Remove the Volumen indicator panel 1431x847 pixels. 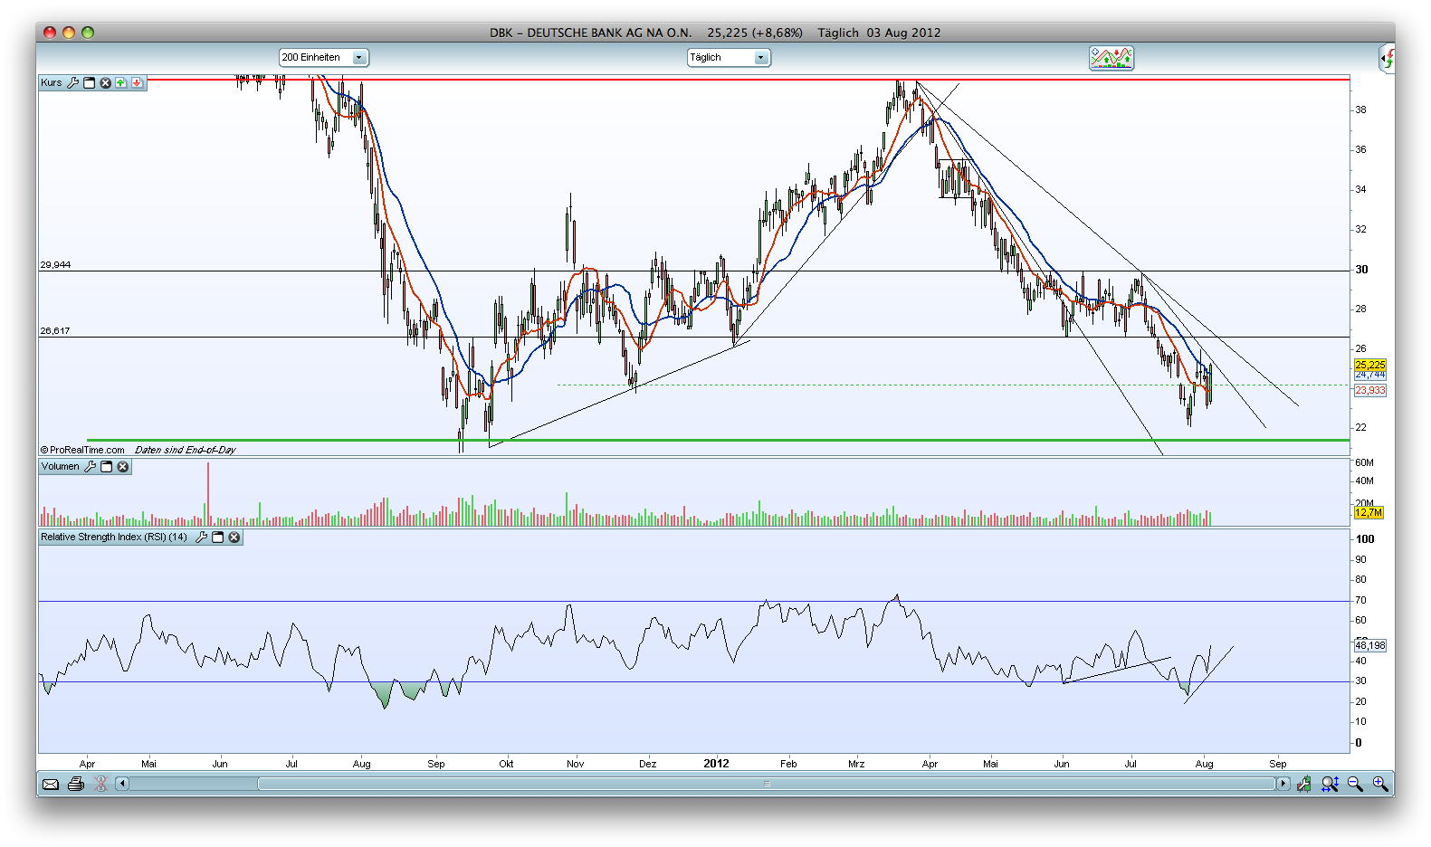(123, 467)
